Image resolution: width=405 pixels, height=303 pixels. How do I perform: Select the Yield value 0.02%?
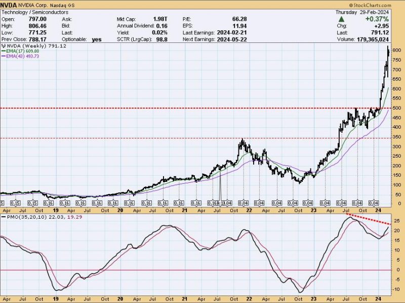(159, 33)
